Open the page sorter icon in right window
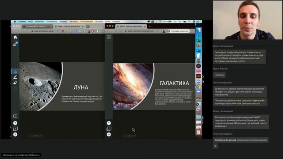The height and width of the screenshot is (159, 283). tap(109, 129)
